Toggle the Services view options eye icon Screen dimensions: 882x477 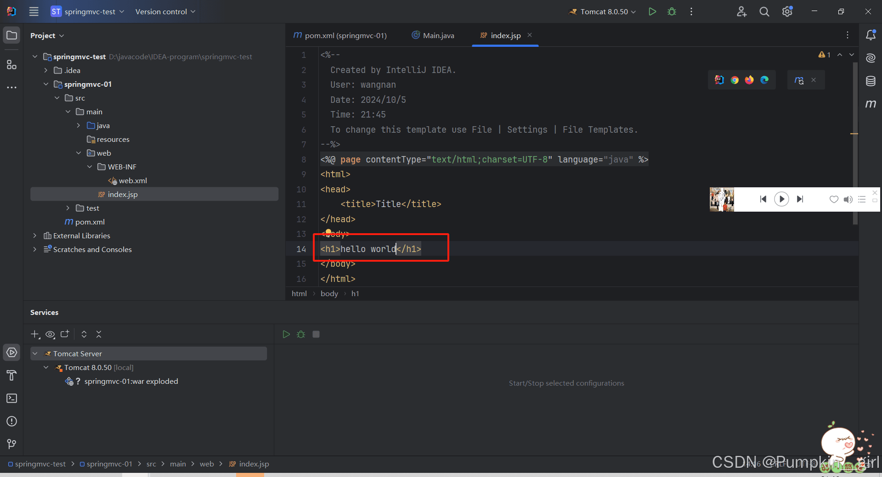coord(50,334)
